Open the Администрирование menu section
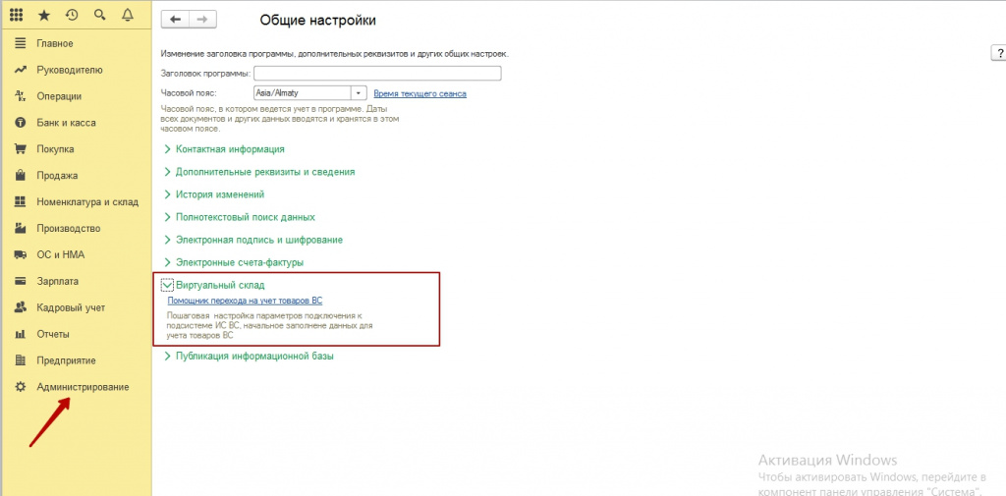Image resolution: width=1006 pixels, height=496 pixels. (83, 387)
